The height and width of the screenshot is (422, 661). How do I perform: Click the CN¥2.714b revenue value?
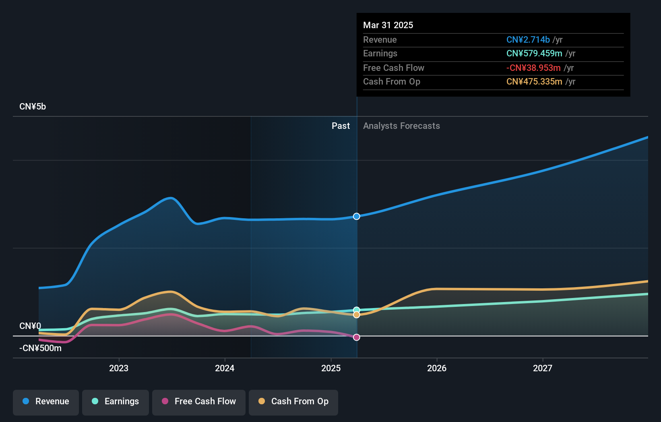[528, 39]
